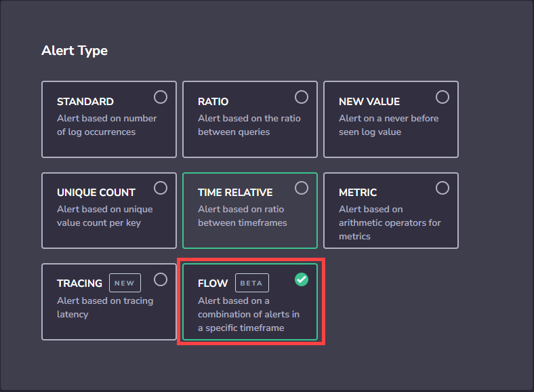Select the Metric alert radio button
This screenshot has height=392, width=534.
[443, 188]
